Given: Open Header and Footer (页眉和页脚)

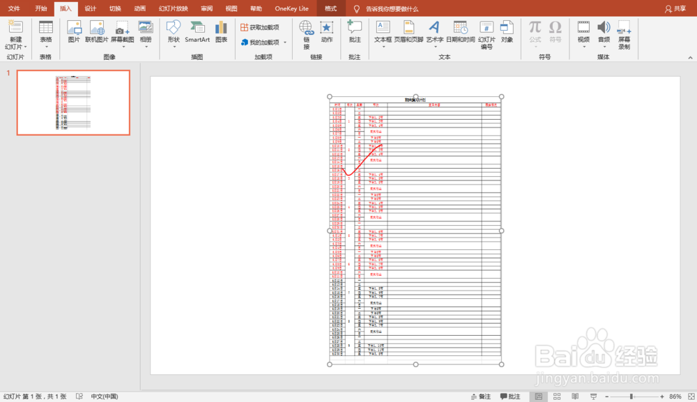Looking at the screenshot, I should (x=408, y=28).
